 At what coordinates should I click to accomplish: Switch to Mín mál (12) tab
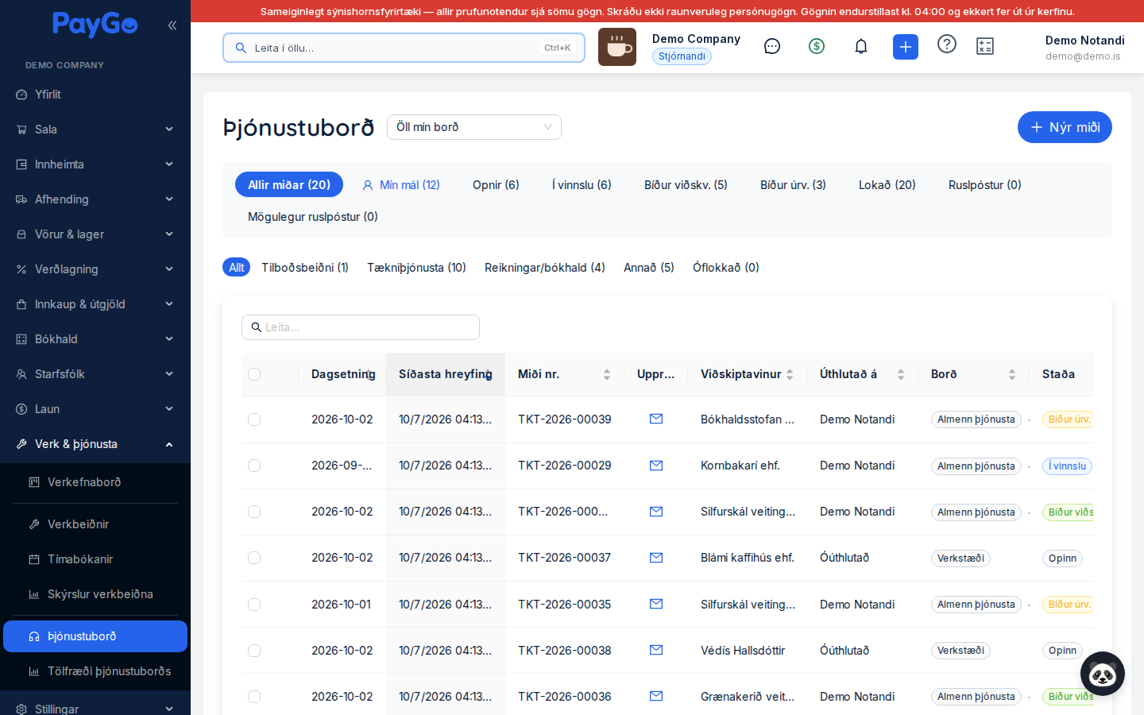401,184
